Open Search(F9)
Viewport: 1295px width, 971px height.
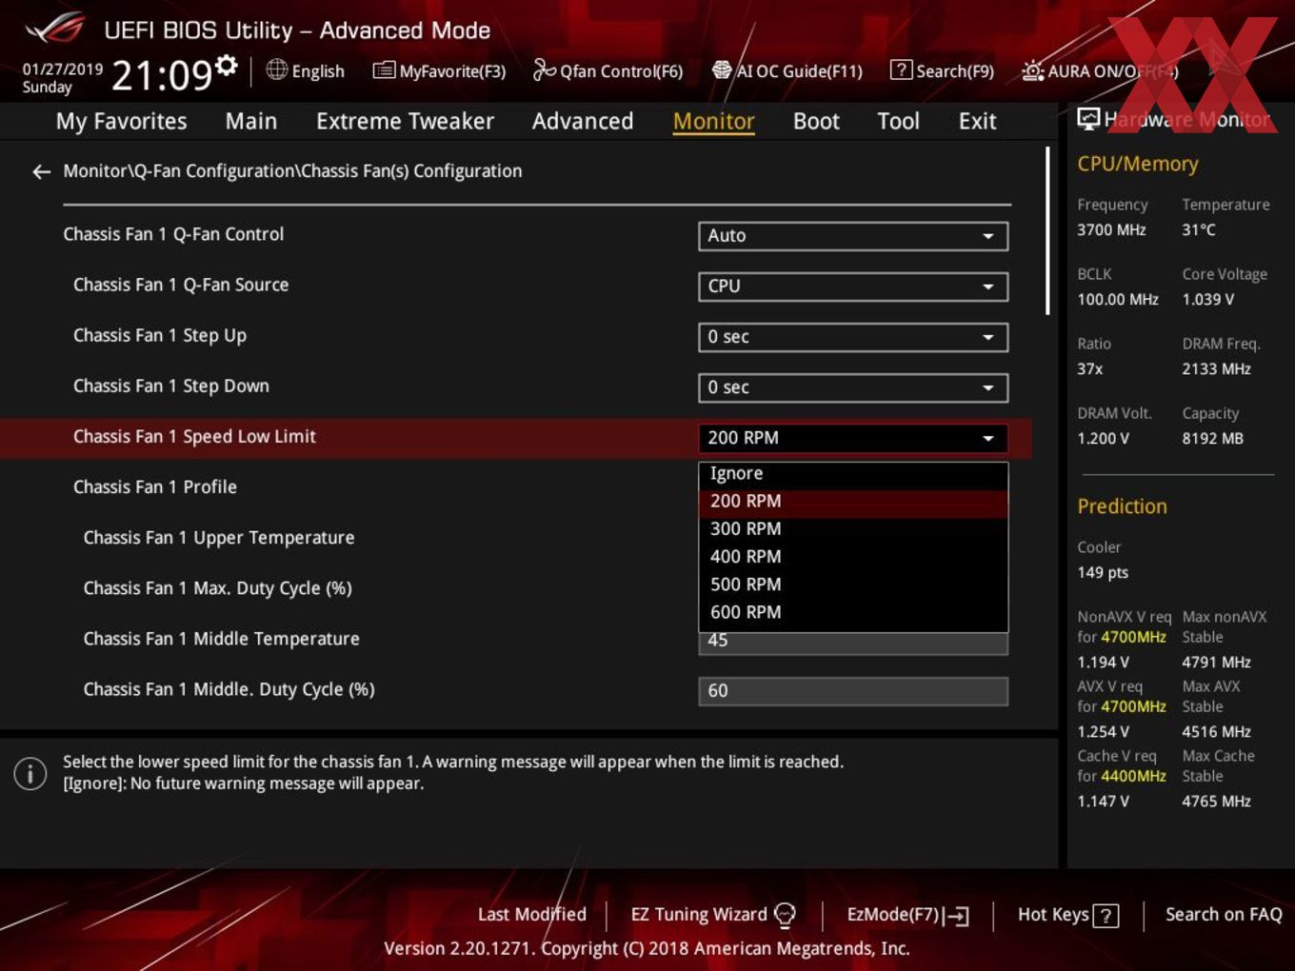pyautogui.click(x=942, y=70)
